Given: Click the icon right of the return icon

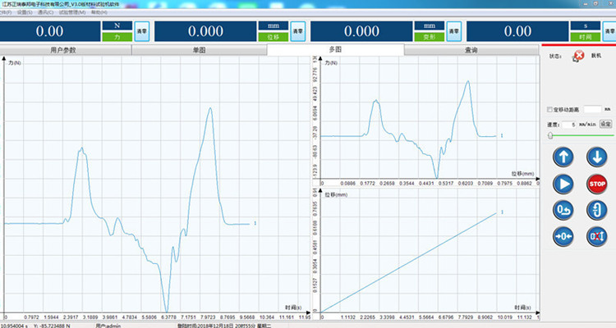Looking at the screenshot, I should (595, 210).
